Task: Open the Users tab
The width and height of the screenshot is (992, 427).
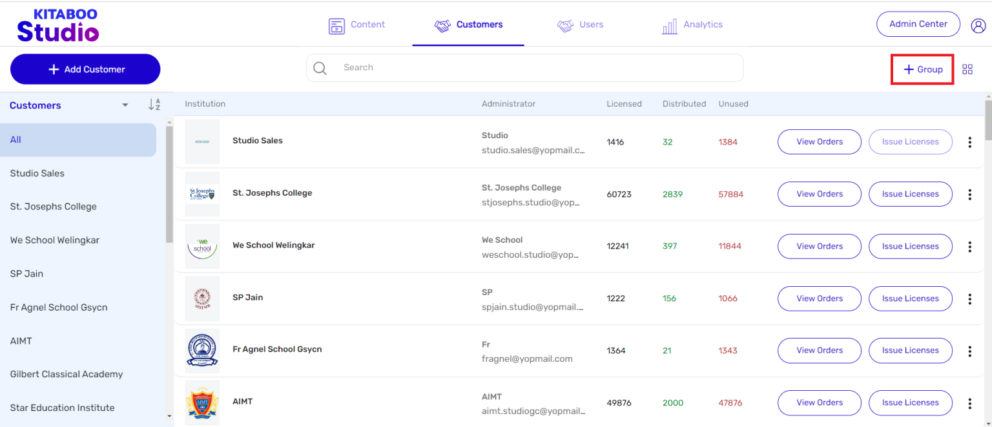Action: 580,25
